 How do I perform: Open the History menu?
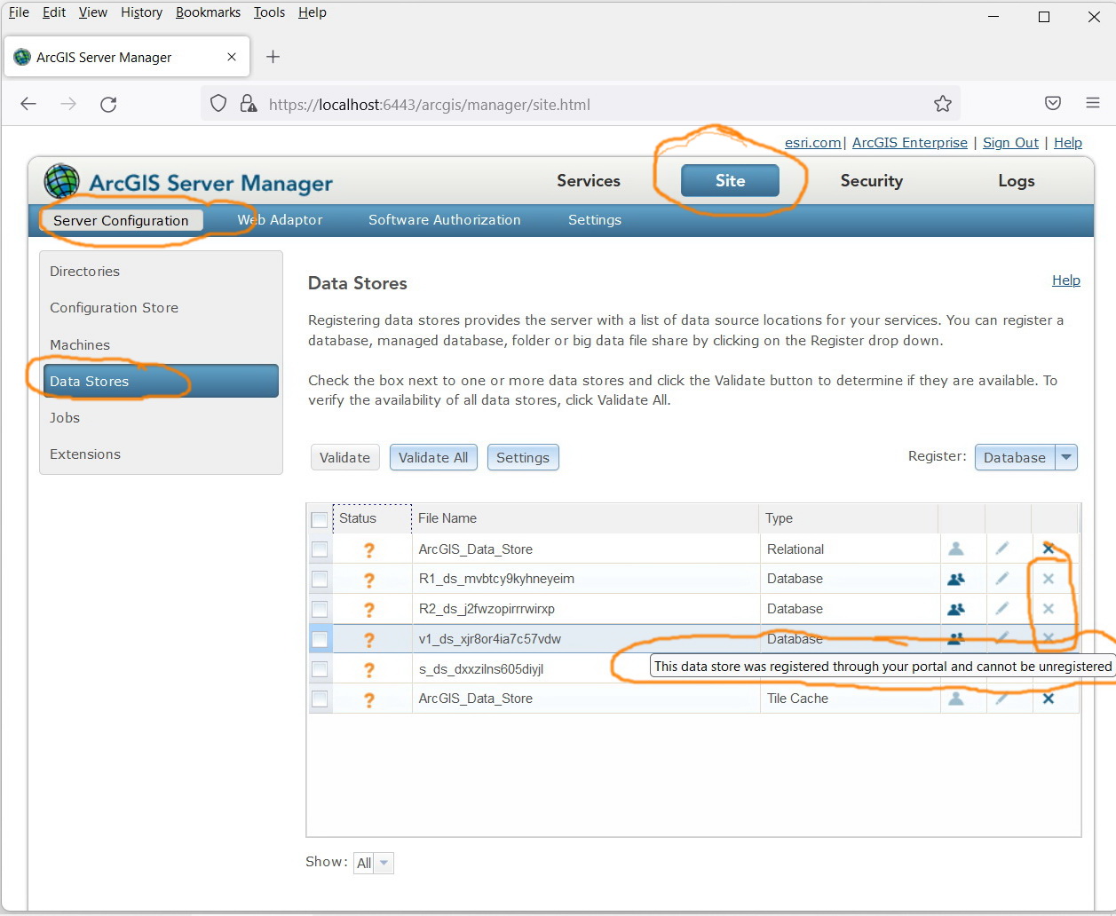point(141,12)
